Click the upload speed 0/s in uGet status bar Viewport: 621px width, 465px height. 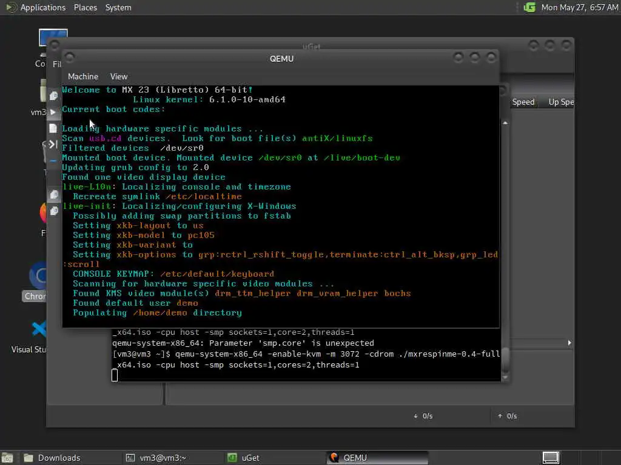coord(508,416)
